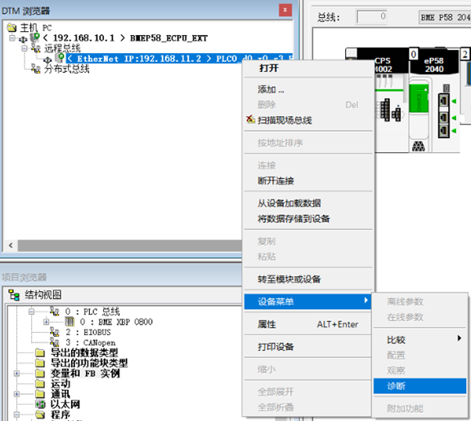This screenshot has width=471, height=421.
Task: Click Properties in the context menu
Action: (x=308, y=325)
